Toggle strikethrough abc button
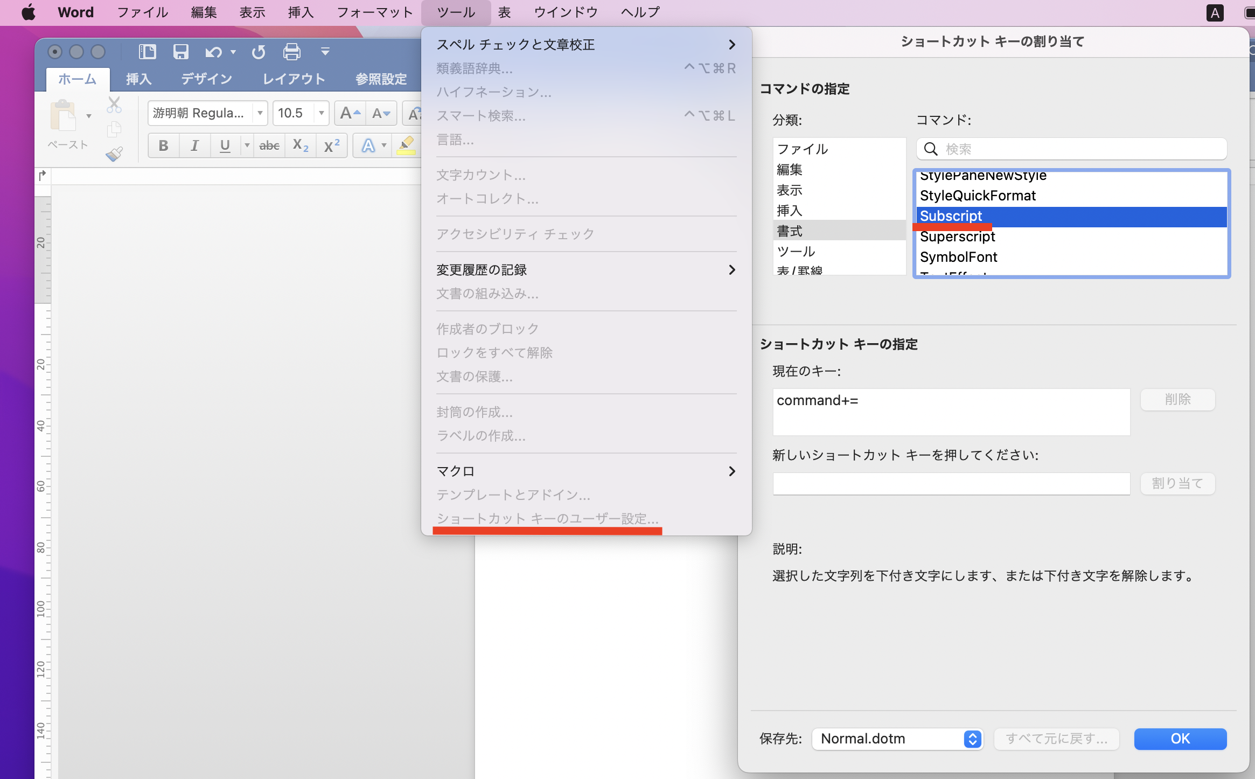This screenshot has height=779, width=1255. tap(269, 145)
